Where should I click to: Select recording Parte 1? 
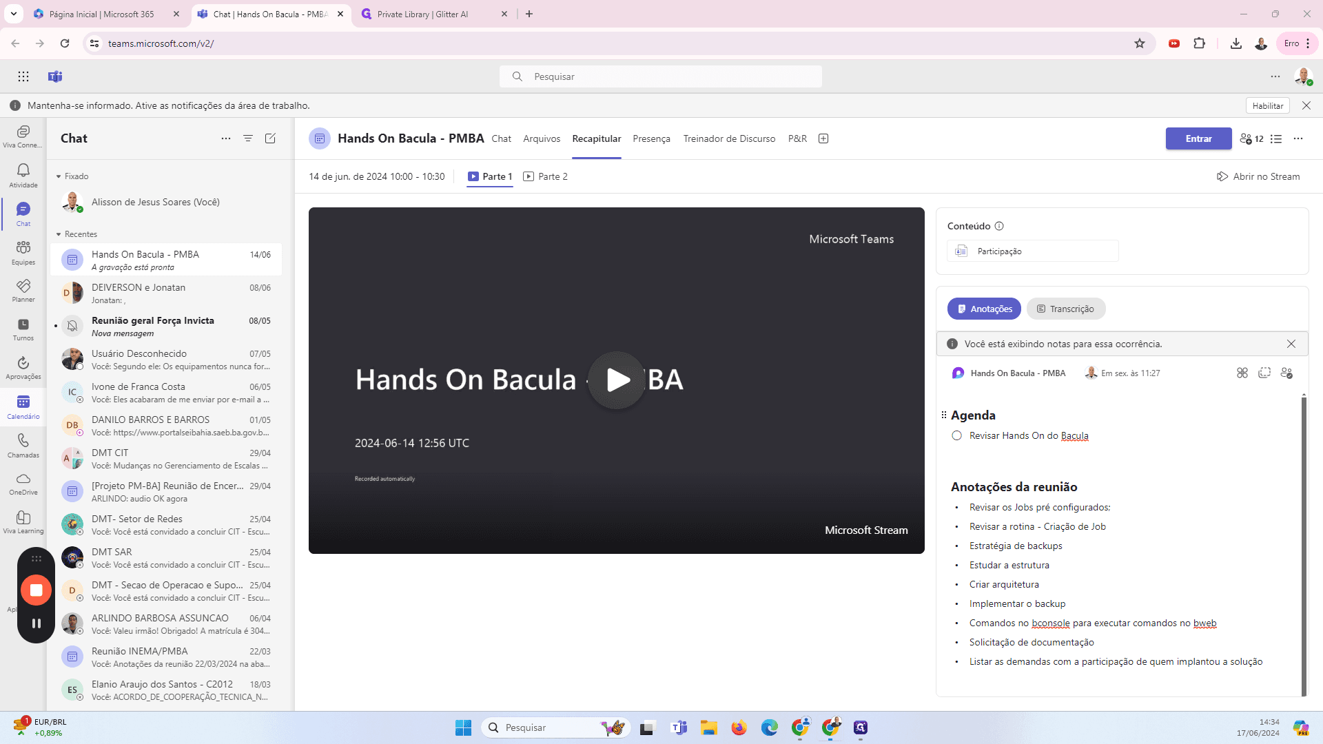[490, 176]
